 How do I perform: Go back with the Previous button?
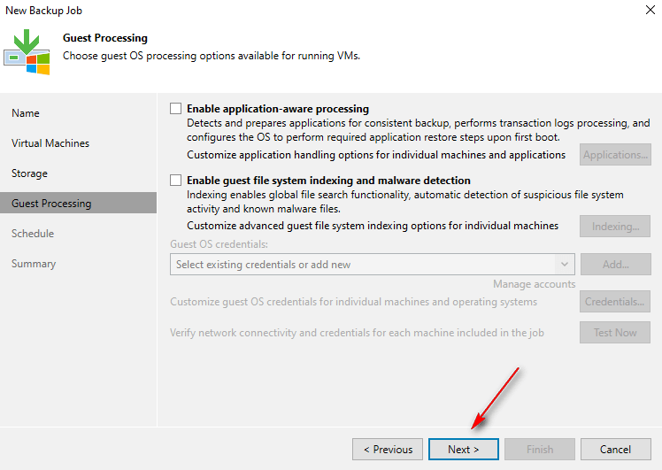pyautogui.click(x=387, y=450)
